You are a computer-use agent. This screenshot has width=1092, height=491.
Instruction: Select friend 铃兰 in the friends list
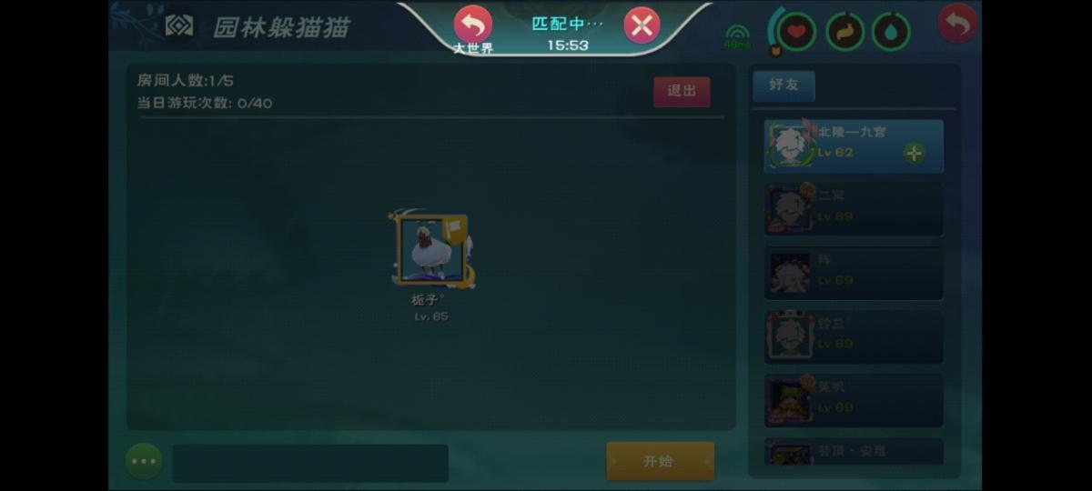[854, 336]
